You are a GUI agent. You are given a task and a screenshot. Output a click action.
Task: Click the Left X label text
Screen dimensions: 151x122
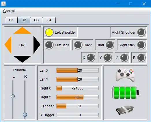tap(44, 70)
